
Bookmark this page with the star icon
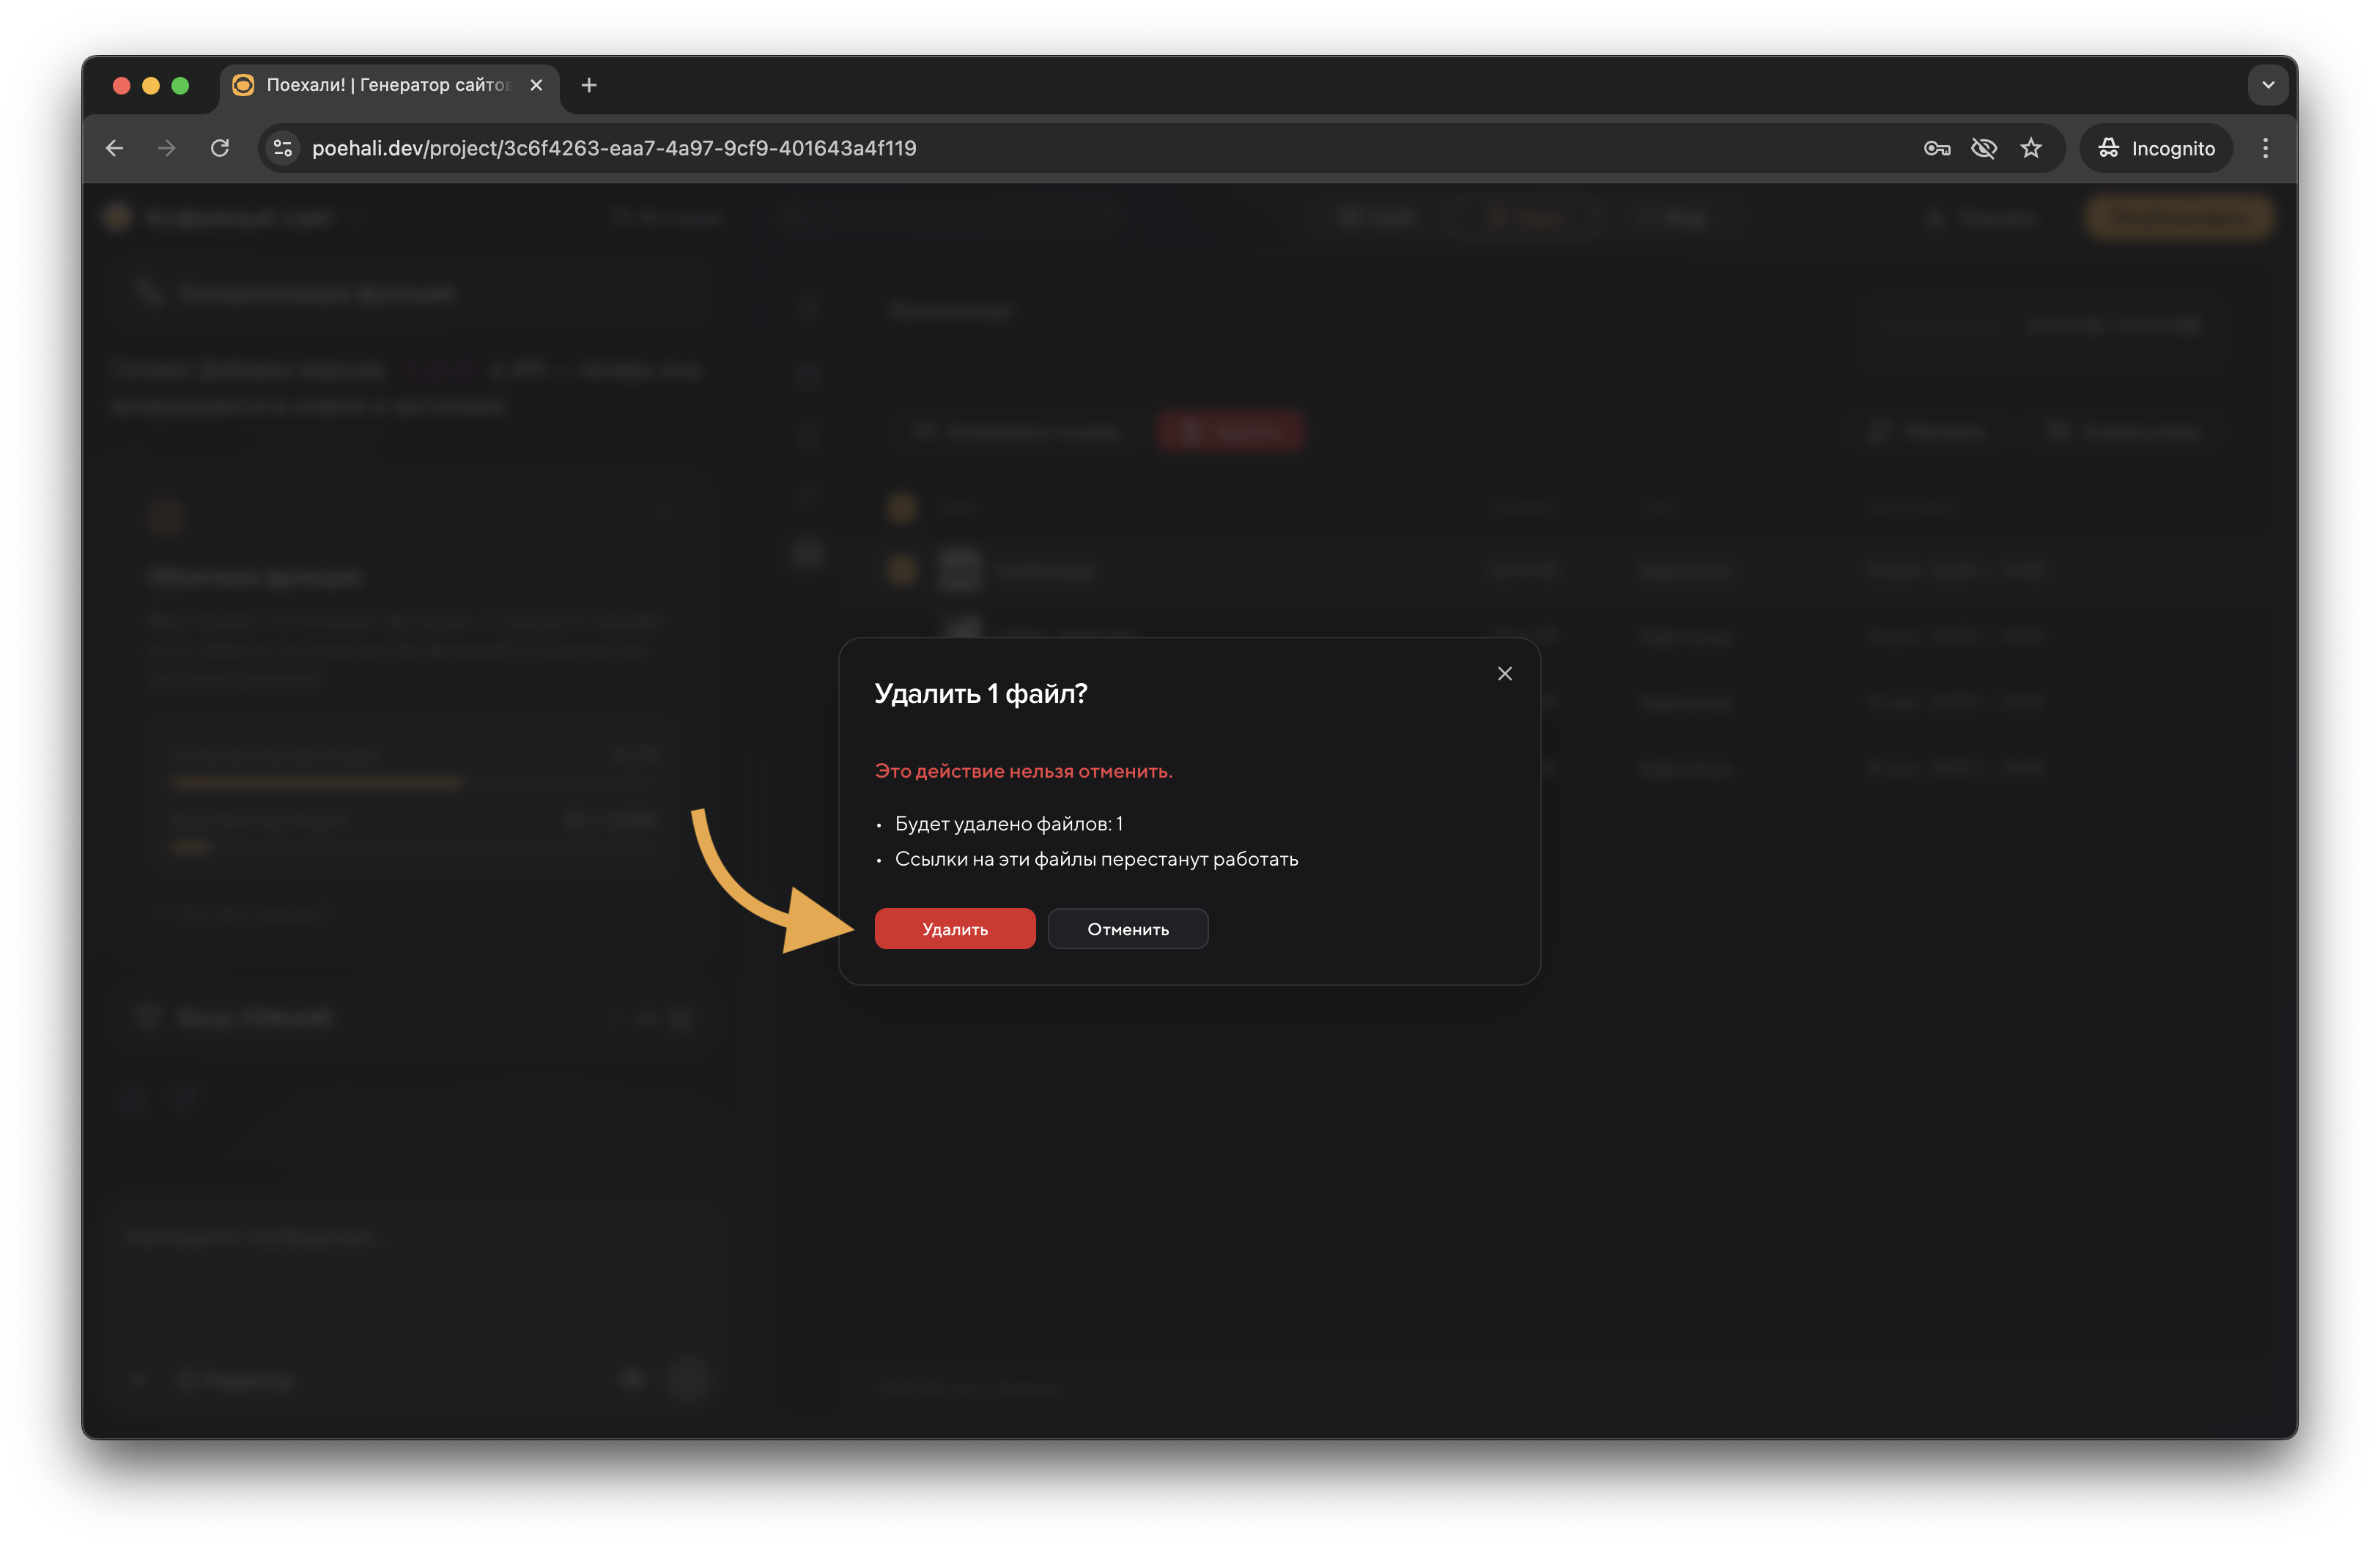tap(2030, 148)
